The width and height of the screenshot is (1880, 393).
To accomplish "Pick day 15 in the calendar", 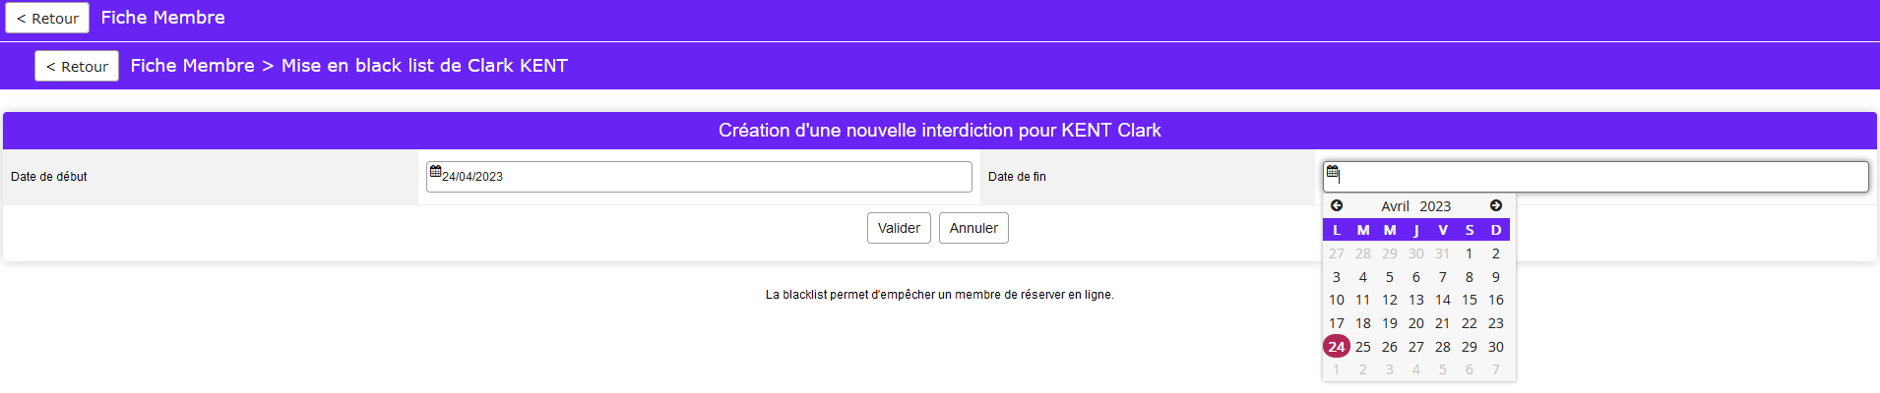I will [x=1470, y=300].
